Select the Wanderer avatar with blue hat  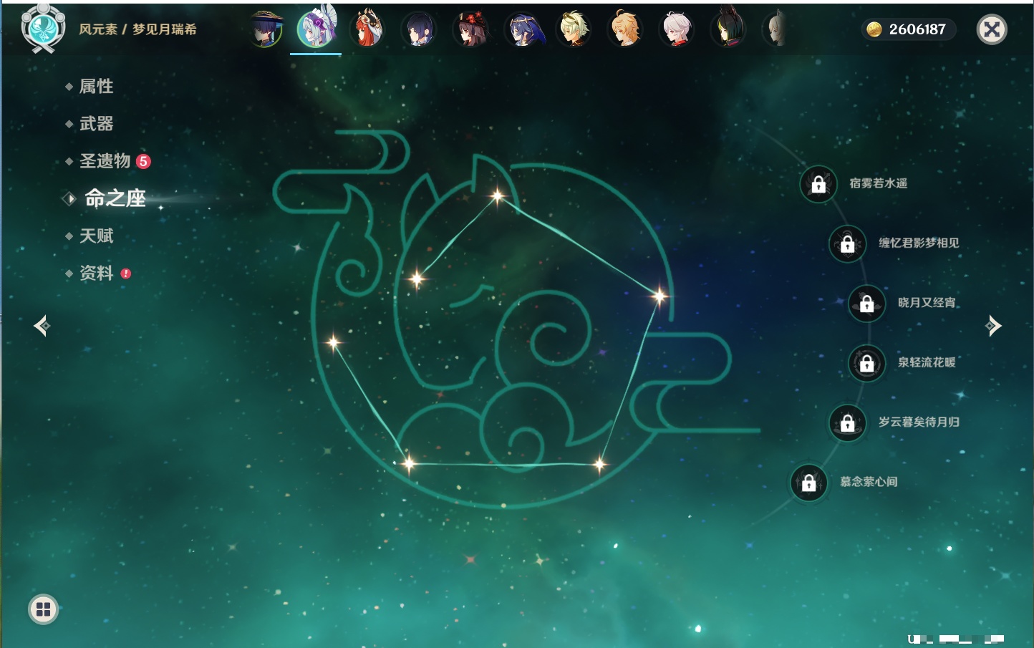click(266, 29)
